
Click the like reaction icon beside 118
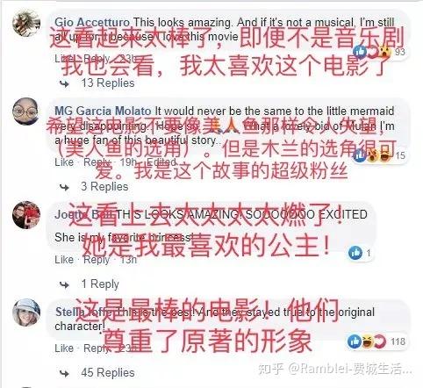(x=355, y=341)
